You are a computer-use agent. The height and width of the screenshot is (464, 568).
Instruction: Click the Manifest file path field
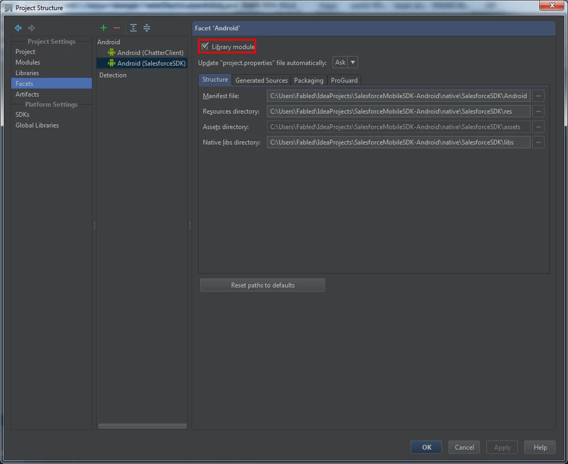tap(398, 96)
